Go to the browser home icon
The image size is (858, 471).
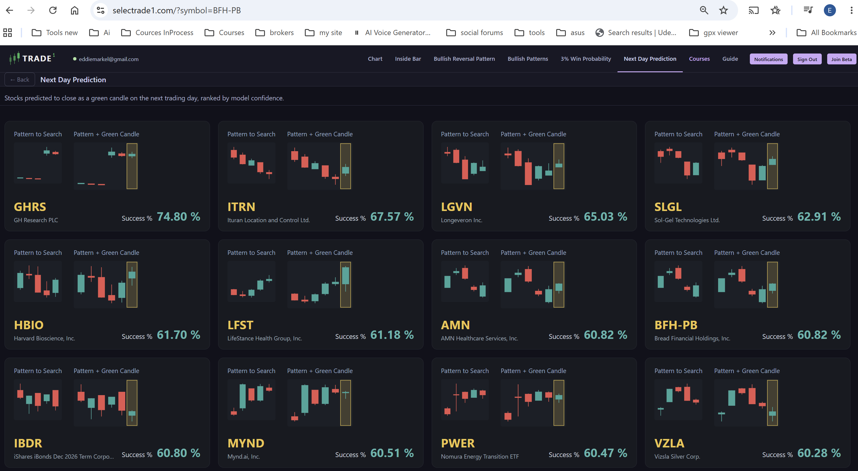[x=75, y=10]
